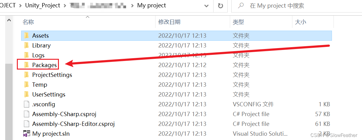The image size is (362, 140).
Task: Click the navigation pane scroll up arrow
Action: [x=9, y=20]
